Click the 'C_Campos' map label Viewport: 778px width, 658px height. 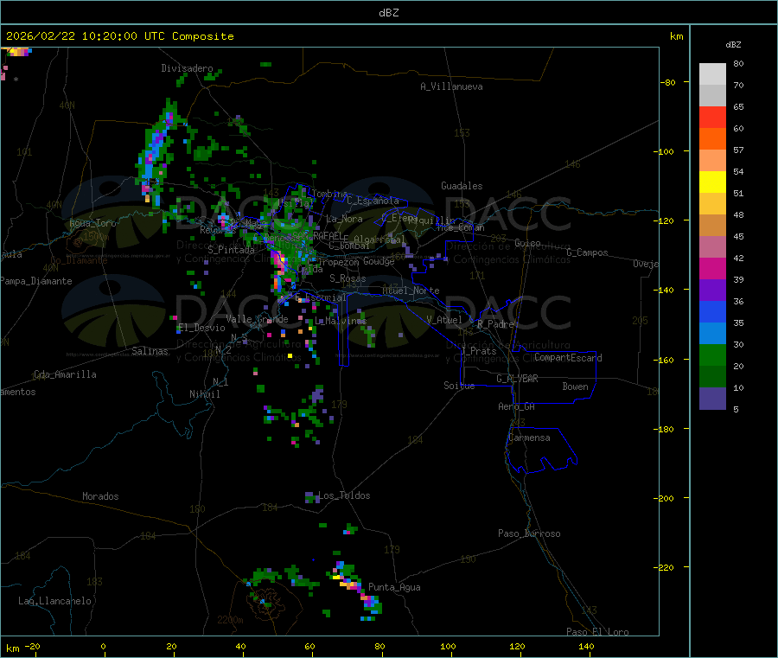[587, 252]
